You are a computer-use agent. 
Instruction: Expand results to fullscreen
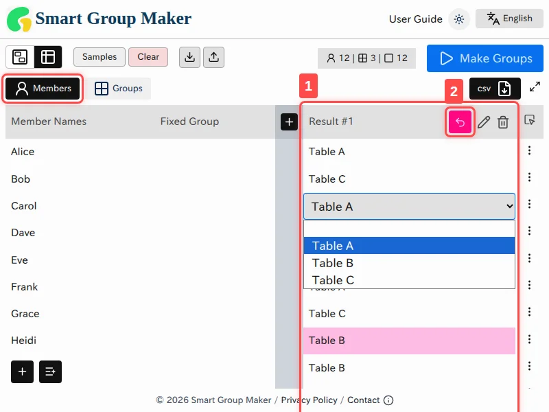point(535,87)
